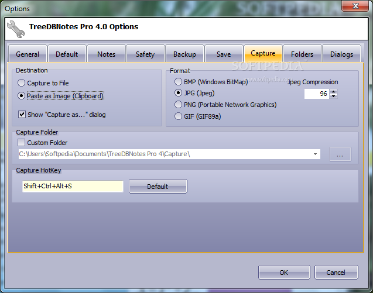Switch to the General tab
Screen dimensions: 373x293
(x=28, y=54)
